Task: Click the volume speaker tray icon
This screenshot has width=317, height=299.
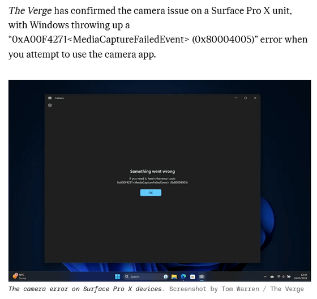Action: [x=284, y=276]
